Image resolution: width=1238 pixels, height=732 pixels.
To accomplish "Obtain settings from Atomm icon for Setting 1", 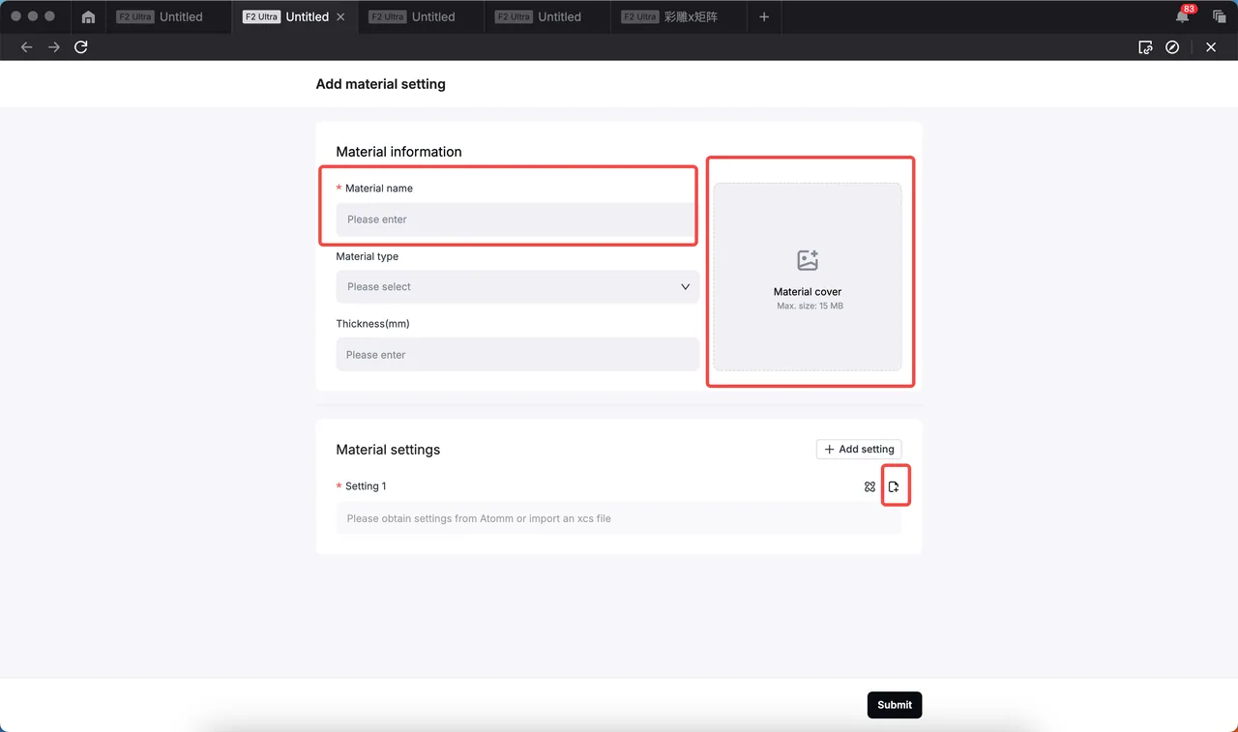I will (870, 486).
